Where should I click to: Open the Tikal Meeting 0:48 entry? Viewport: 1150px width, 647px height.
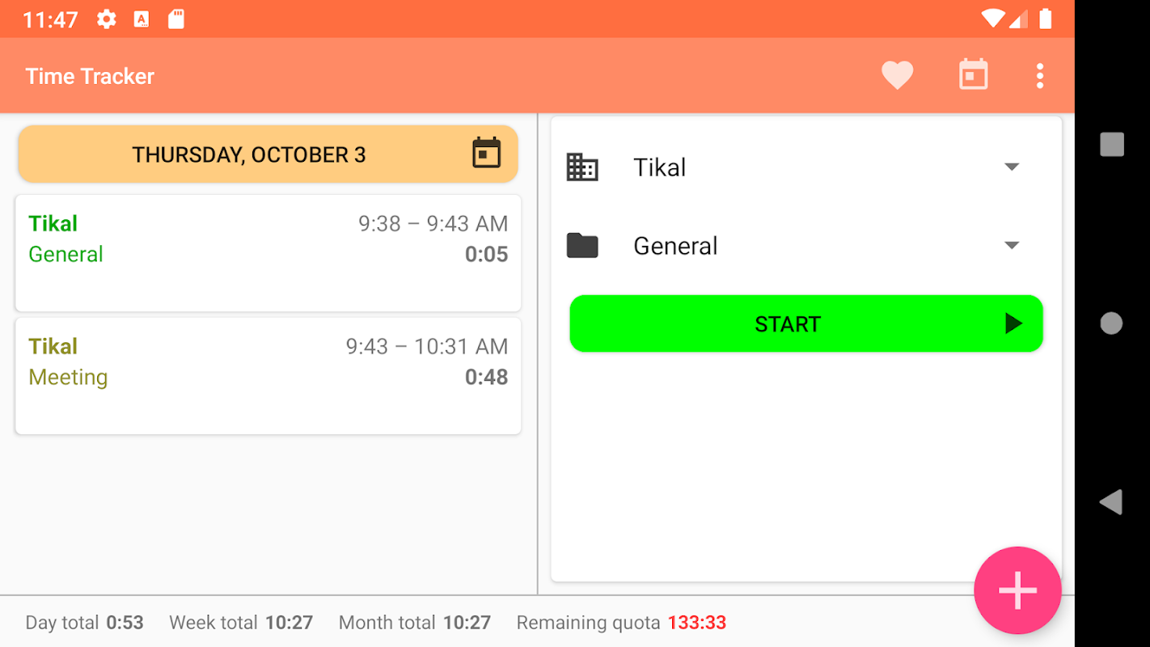tap(268, 376)
